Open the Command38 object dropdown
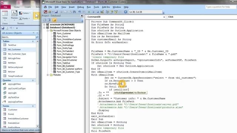The height and width of the screenshot is (133, 237). 164,17
